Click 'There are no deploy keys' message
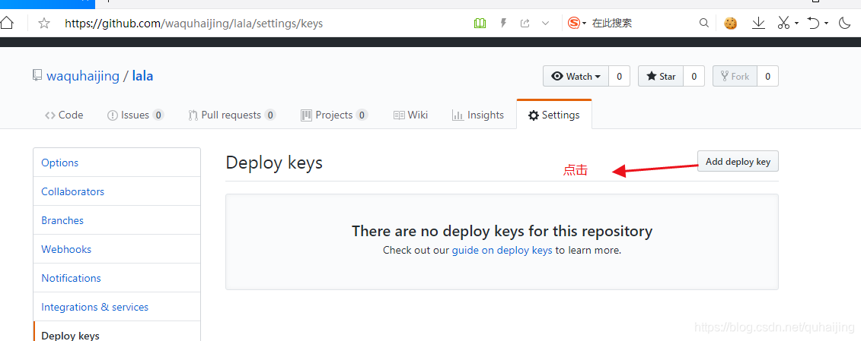 pyautogui.click(x=502, y=231)
